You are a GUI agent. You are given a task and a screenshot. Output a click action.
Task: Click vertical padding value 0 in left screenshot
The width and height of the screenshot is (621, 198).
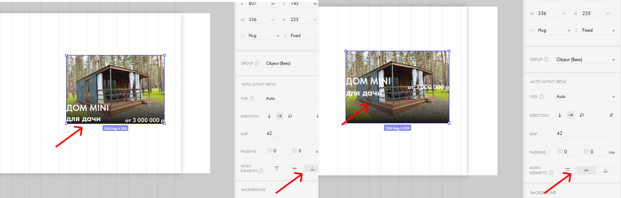coord(300,151)
